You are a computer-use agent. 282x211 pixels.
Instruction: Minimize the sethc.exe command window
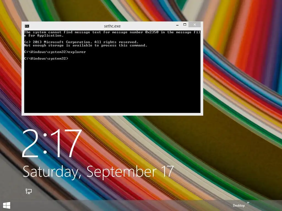click(177, 25)
